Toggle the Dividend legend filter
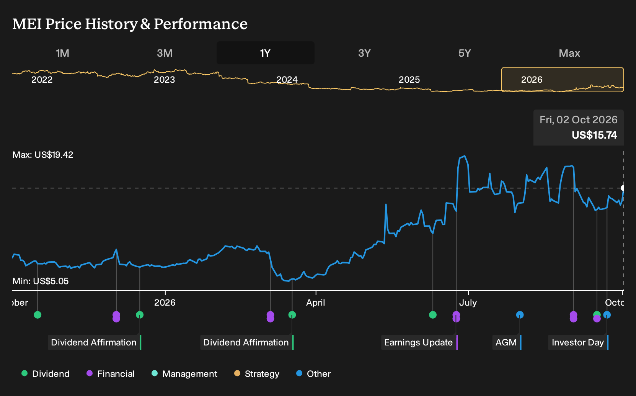Image resolution: width=636 pixels, height=396 pixels. [x=46, y=374]
